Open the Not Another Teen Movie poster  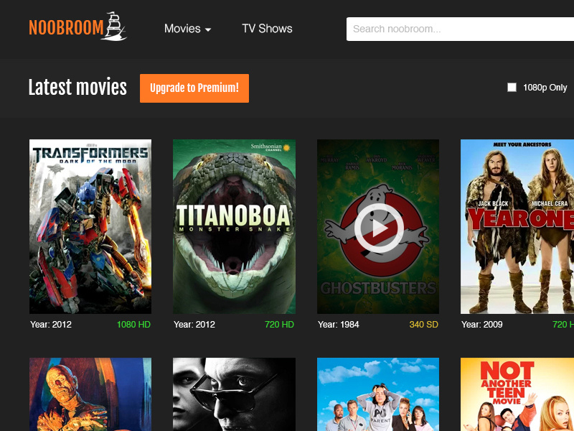[517, 394]
